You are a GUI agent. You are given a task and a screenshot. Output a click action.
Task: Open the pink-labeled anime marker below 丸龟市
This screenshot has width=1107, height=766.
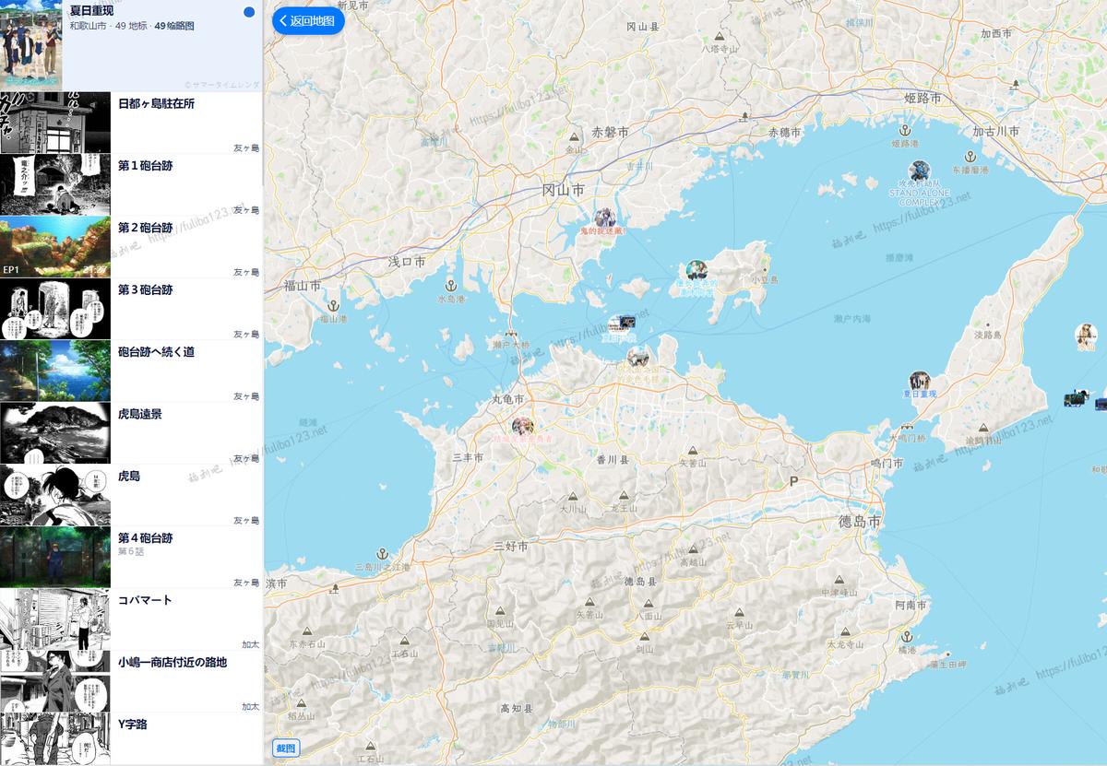[x=523, y=427]
